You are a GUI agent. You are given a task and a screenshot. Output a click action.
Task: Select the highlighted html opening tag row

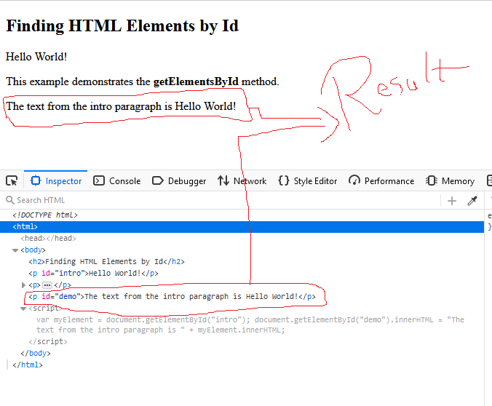point(242,227)
